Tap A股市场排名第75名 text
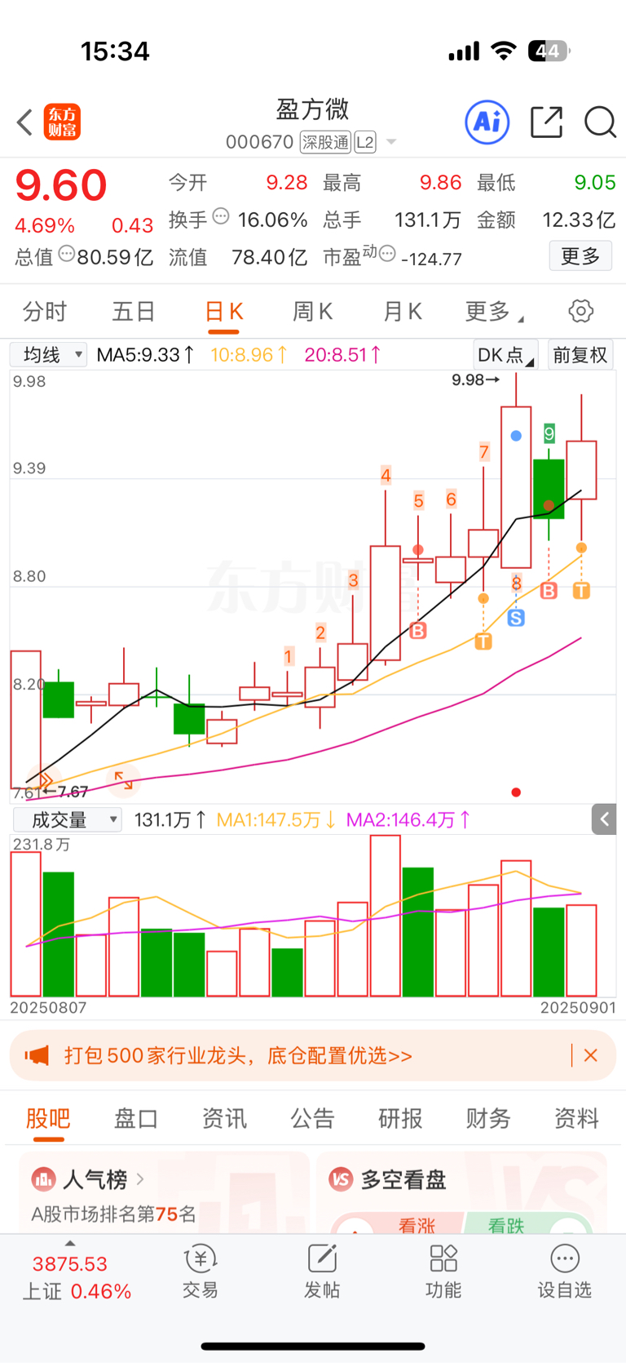Screen dimensions: 626x1363 click(113, 1214)
